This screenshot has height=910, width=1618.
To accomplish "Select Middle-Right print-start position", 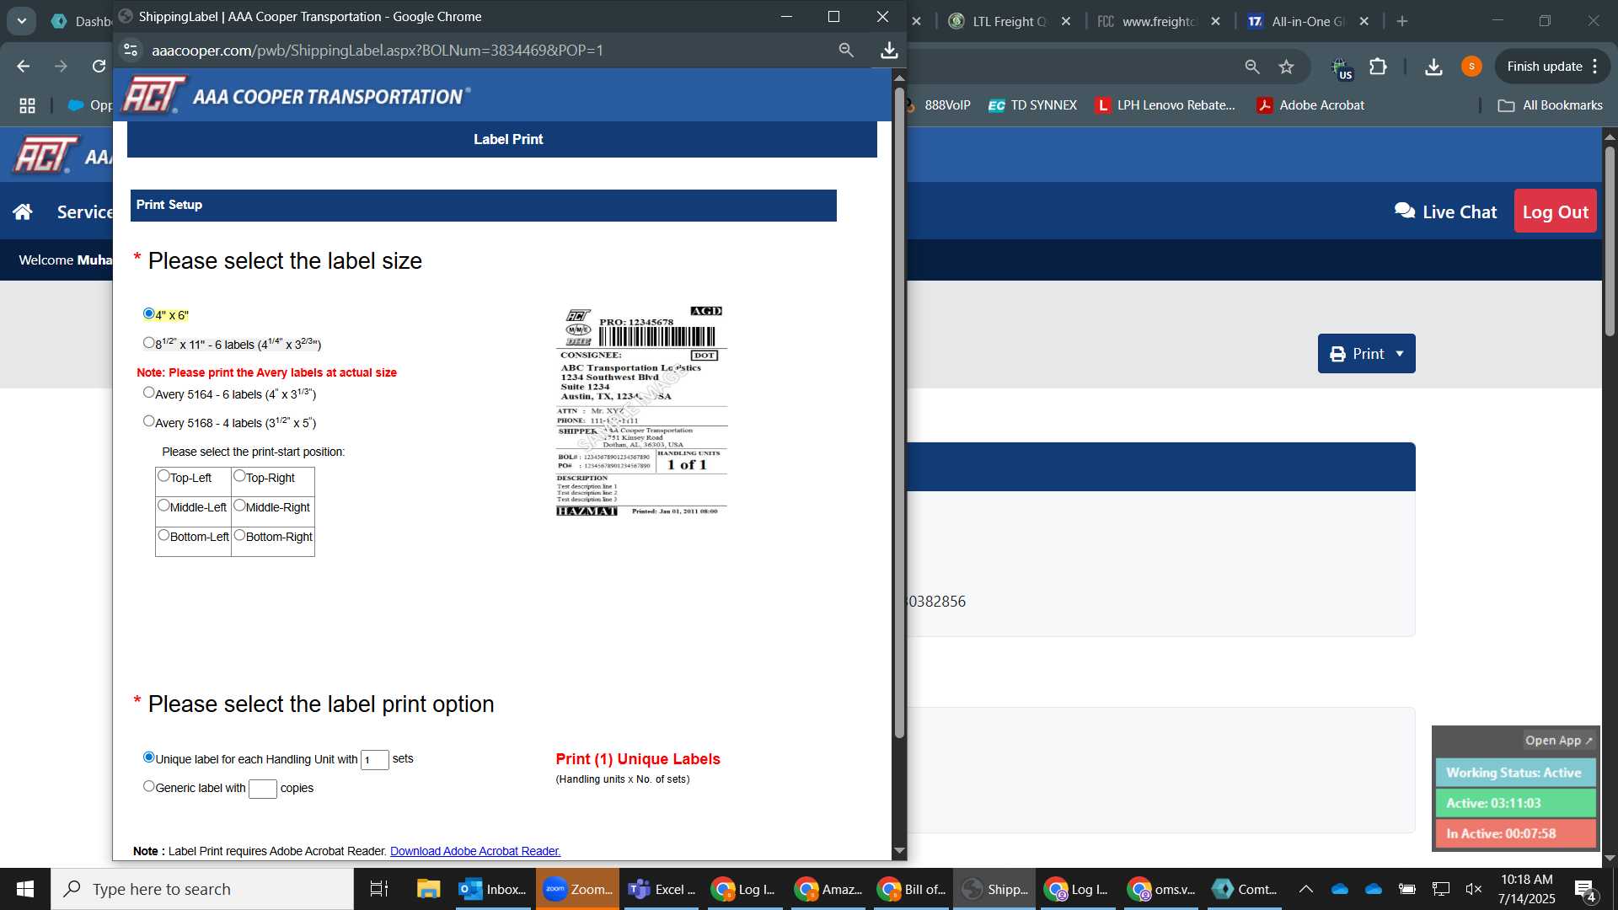I will [x=239, y=506].
